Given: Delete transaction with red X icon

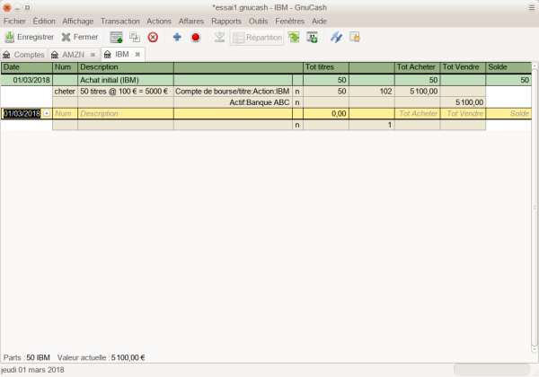Looking at the screenshot, I should [x=154, y=37].
